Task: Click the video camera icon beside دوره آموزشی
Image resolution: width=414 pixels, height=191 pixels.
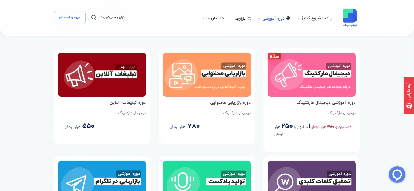Action: pos(288,18)
